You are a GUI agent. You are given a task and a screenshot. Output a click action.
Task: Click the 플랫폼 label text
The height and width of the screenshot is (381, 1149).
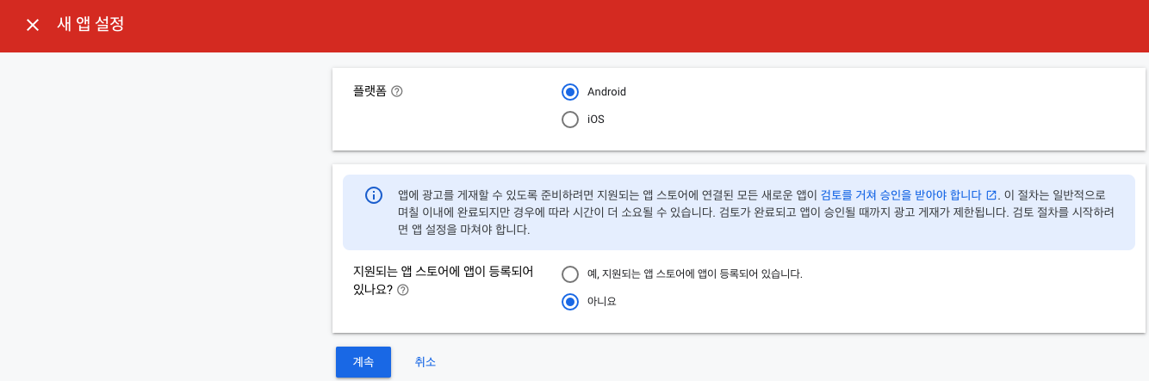[x=370, y=91]
